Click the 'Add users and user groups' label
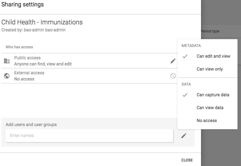This screenshot has width=241, height=166. coord(31,124)
